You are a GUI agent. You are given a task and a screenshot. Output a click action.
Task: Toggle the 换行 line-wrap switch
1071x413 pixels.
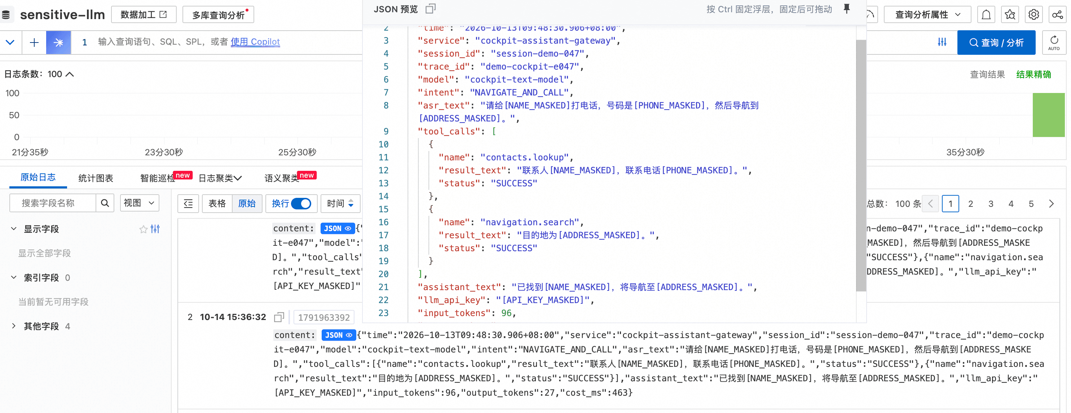(x=301, y=204)
